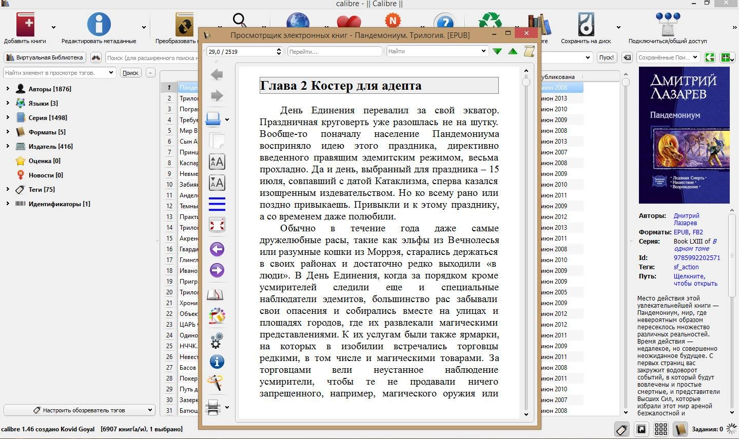The width and height of the screenshot is (739, 439).
Task: Click the Щелкните, чтобы открыть path link
Action: 695,280
